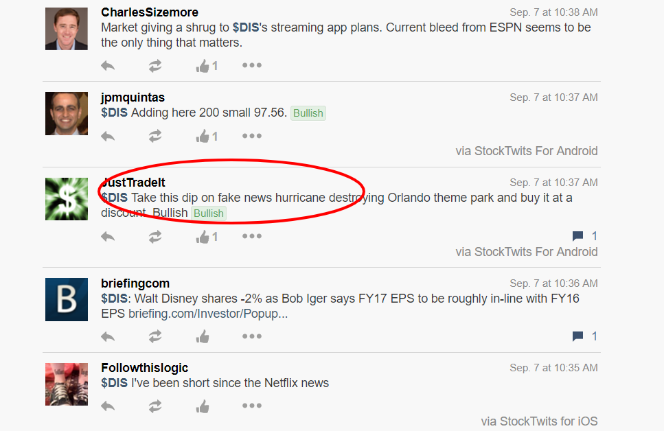The width and height of the screenshot is (664, 431).
Task: Click $DIS ticker in jpmquintas's post
Action: [x=115, y=113]
